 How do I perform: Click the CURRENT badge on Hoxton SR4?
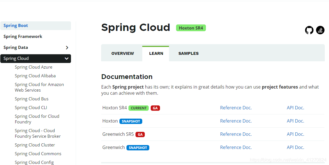pos(139,108)
